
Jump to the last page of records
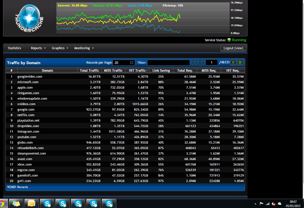240,62
